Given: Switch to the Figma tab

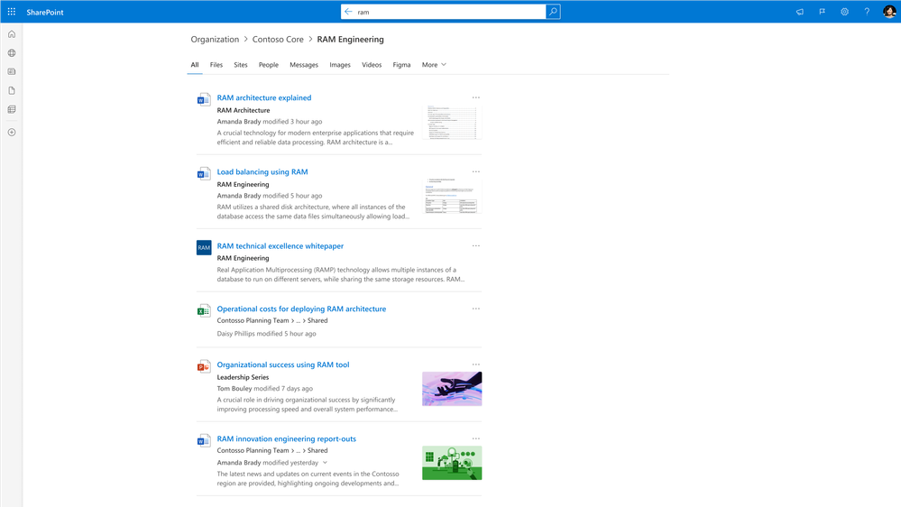Looking at the screenshot, I should [401, 65].
